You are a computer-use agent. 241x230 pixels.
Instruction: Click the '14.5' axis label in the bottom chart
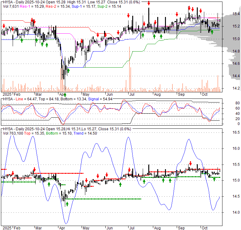(236, 197)
